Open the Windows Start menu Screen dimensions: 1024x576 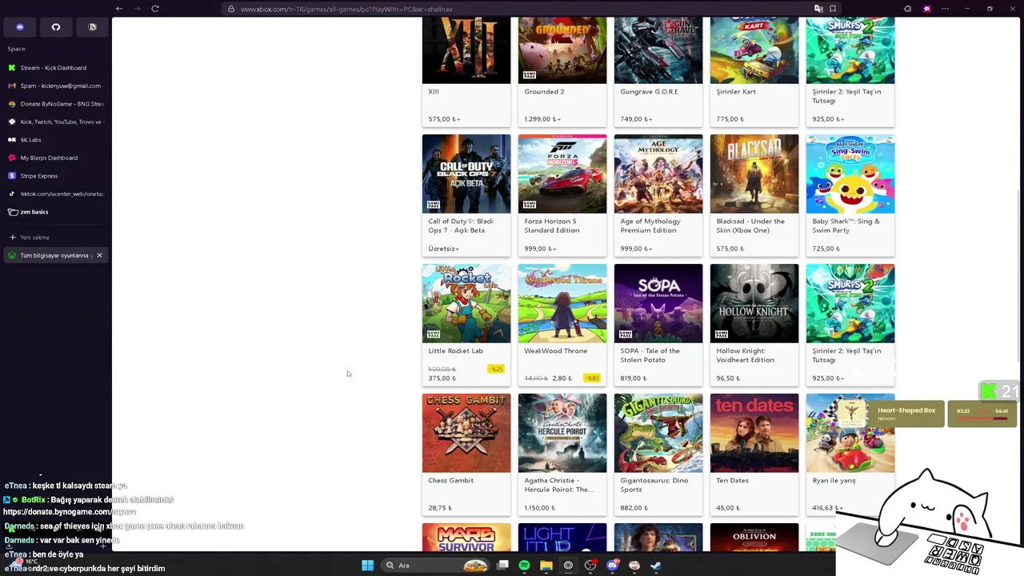pos(367,566)
